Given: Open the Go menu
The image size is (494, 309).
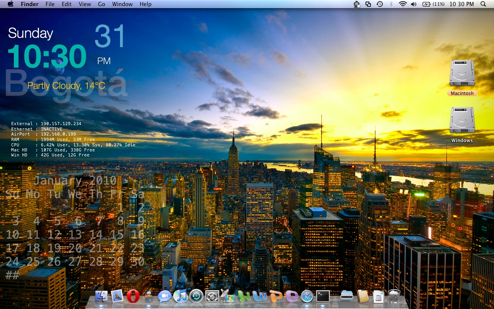Looking at the screenshot, I should coord(102,4).
